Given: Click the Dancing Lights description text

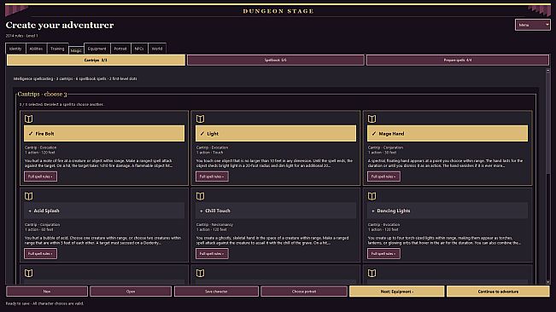Looking at the screenshot, I should pos(445,240).
